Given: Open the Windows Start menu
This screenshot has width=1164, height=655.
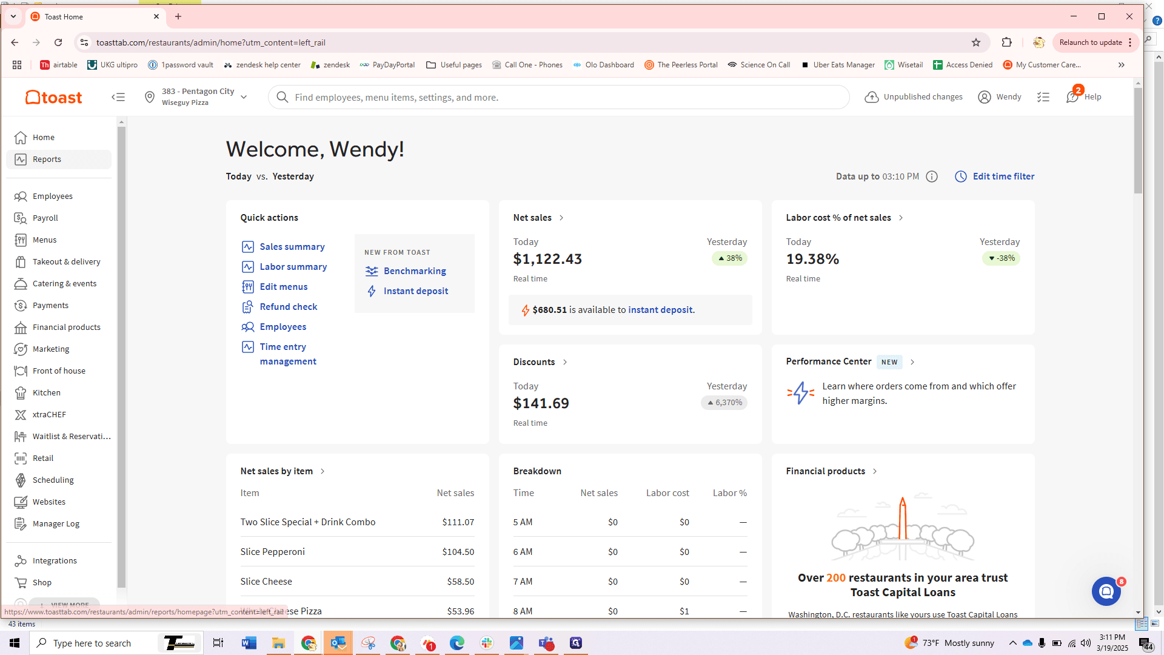Looking at the screenshot, I should 15,643.
